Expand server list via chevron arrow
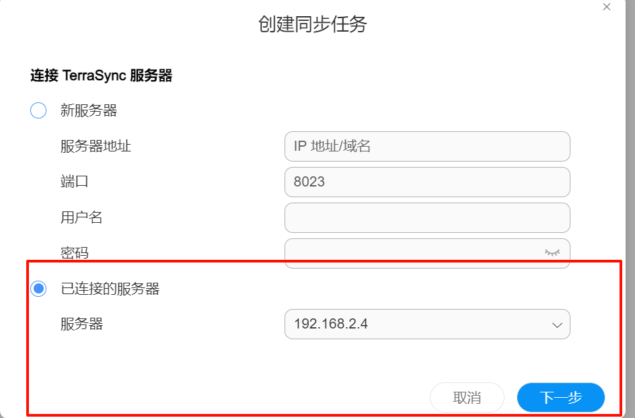The height and width of the screenshot is (418, 635). 557,324
